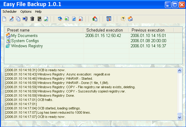Click scheduled time 2006.01.15 12:50:42
186x127 pixels.
pos(103,35)
